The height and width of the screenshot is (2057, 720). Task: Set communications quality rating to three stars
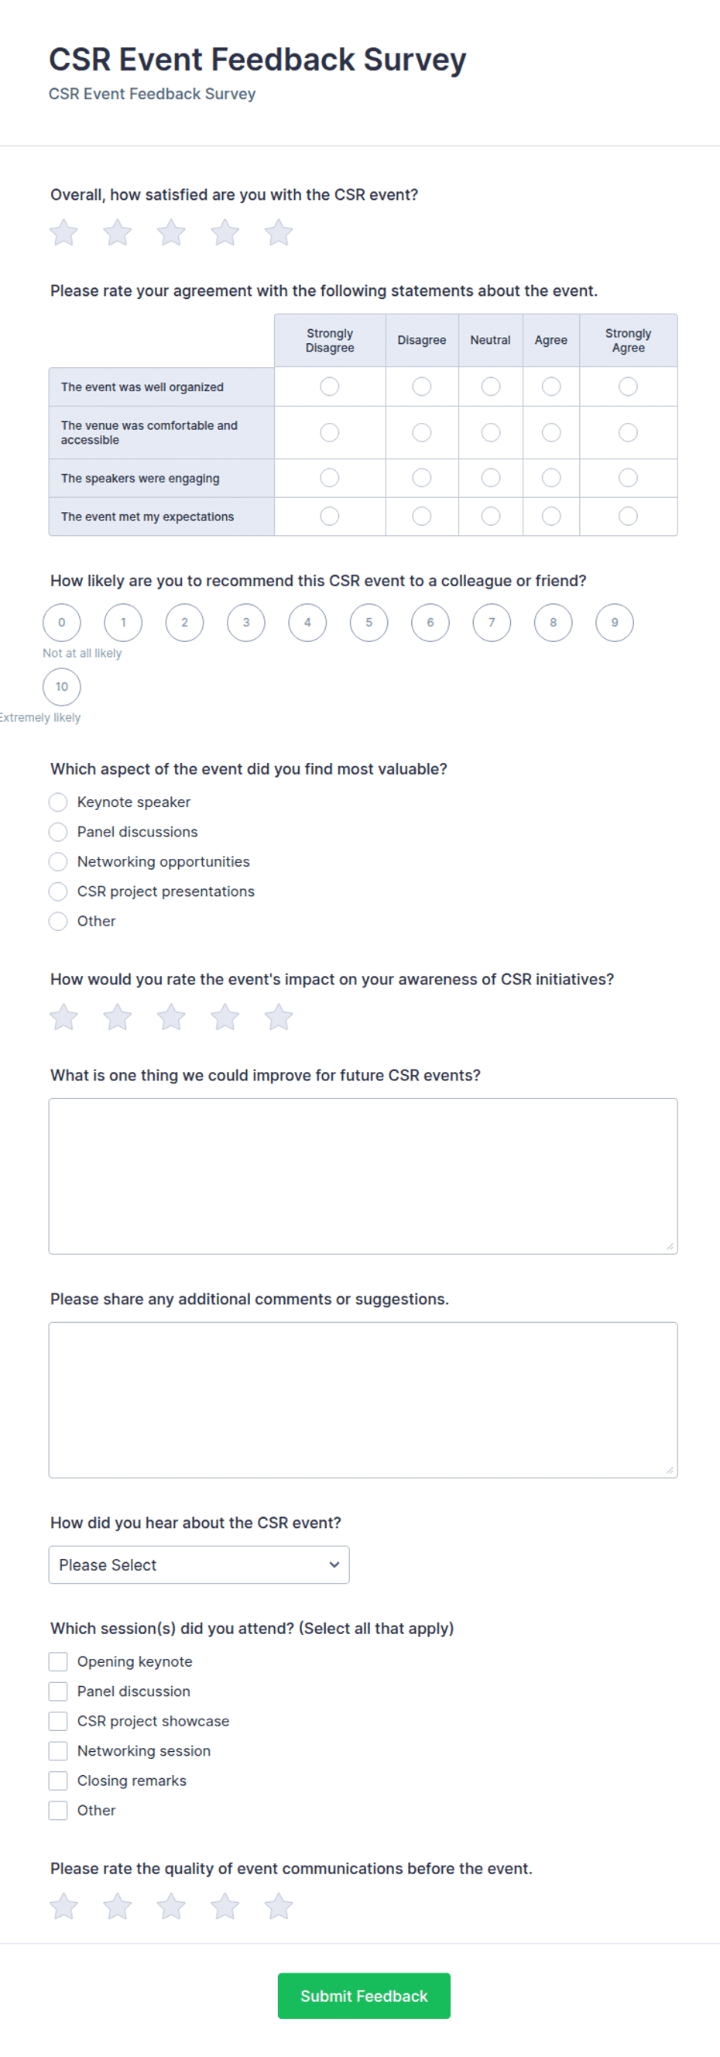click(x=171, y=1907)
